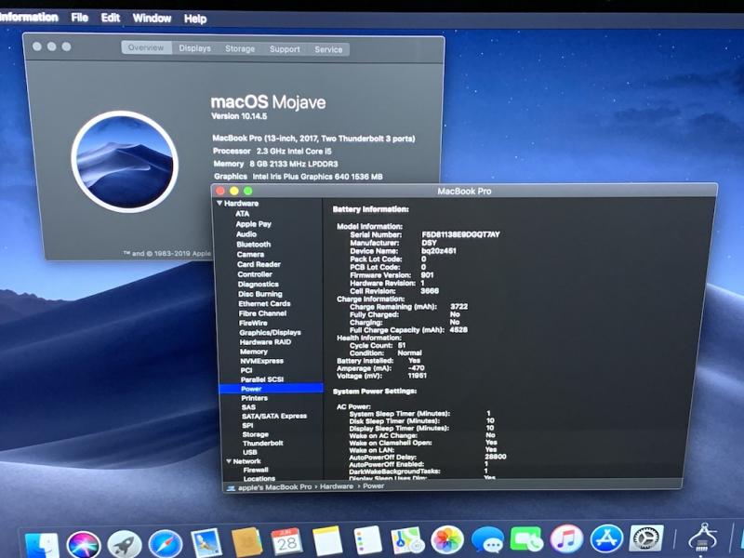The width and height of the screenshot is (744, 558).
Task: Open Mail stamp icon in Dock
Action: [x=206, y=543]
